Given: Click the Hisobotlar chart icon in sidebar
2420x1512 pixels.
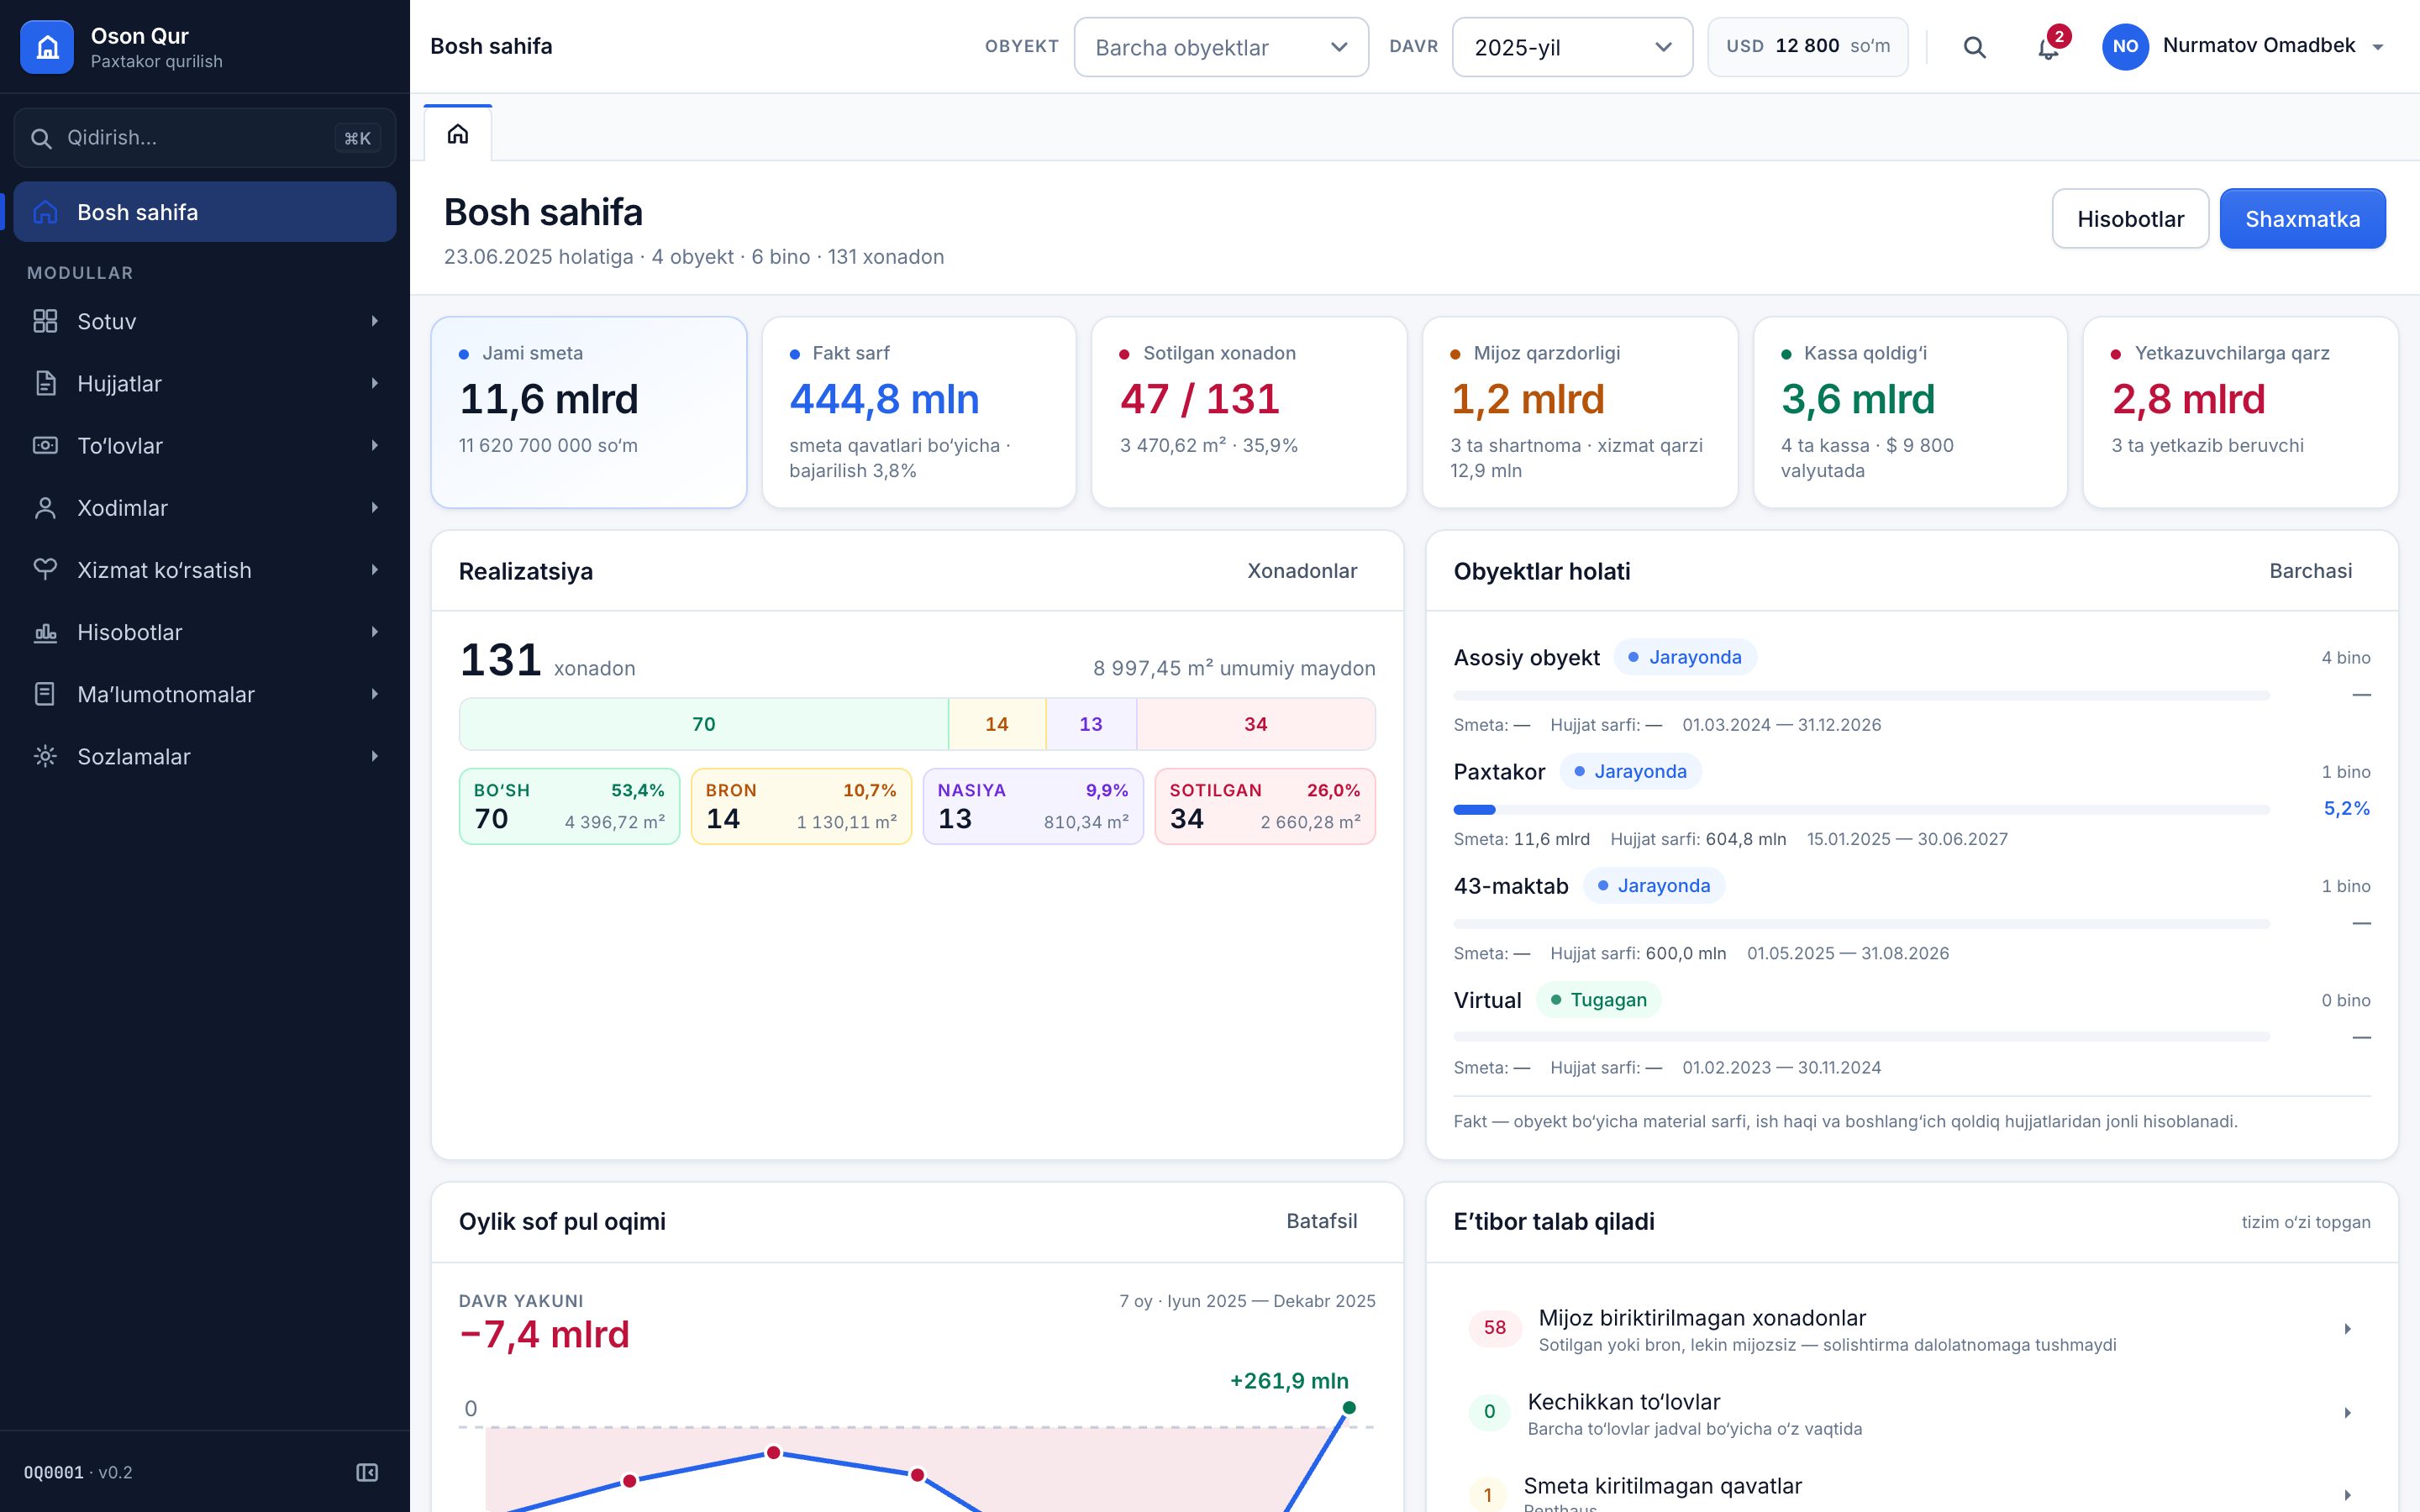Looking at the screenshot, I should pos(45,632).
